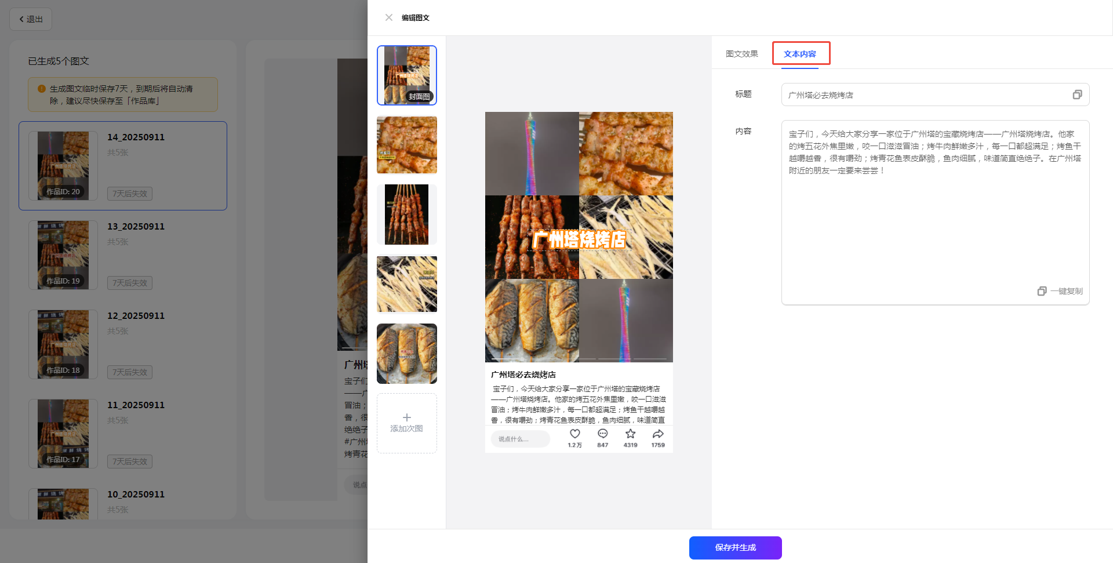1113x563 pixels.
Task: Click the heart like icon in preview
Action: point(575,434)
